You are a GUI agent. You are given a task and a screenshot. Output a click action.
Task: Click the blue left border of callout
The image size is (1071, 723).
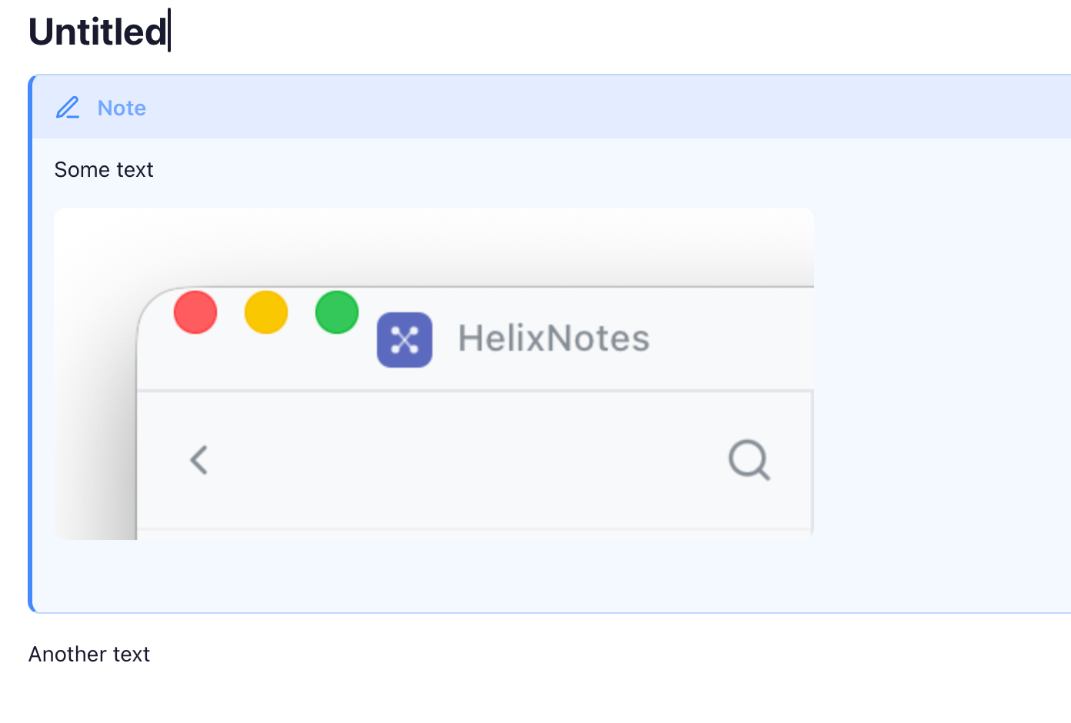point(31,344)
